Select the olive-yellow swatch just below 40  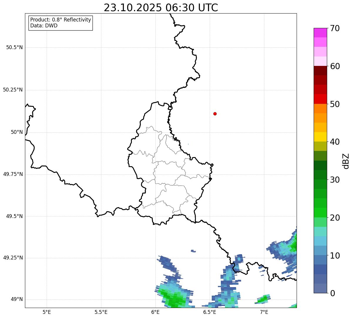click(320, 146)
